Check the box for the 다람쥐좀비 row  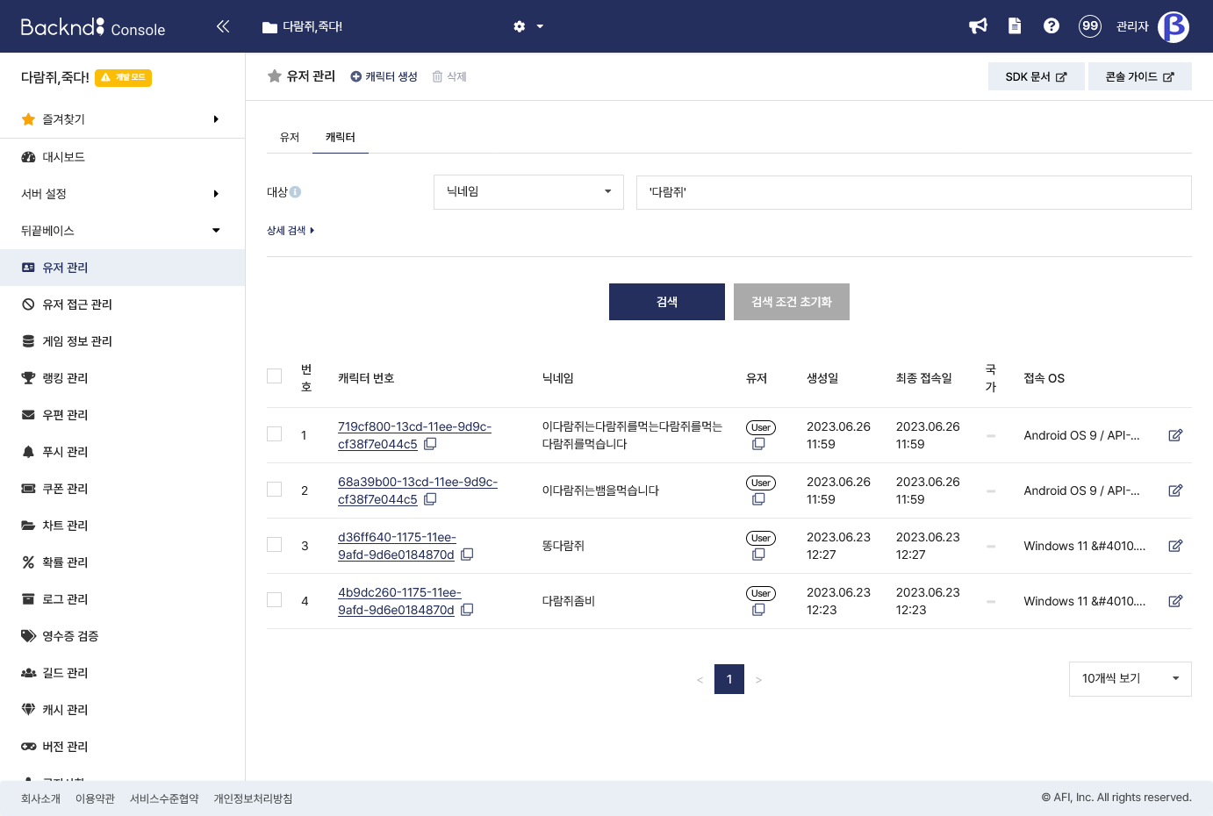[275, 600]
